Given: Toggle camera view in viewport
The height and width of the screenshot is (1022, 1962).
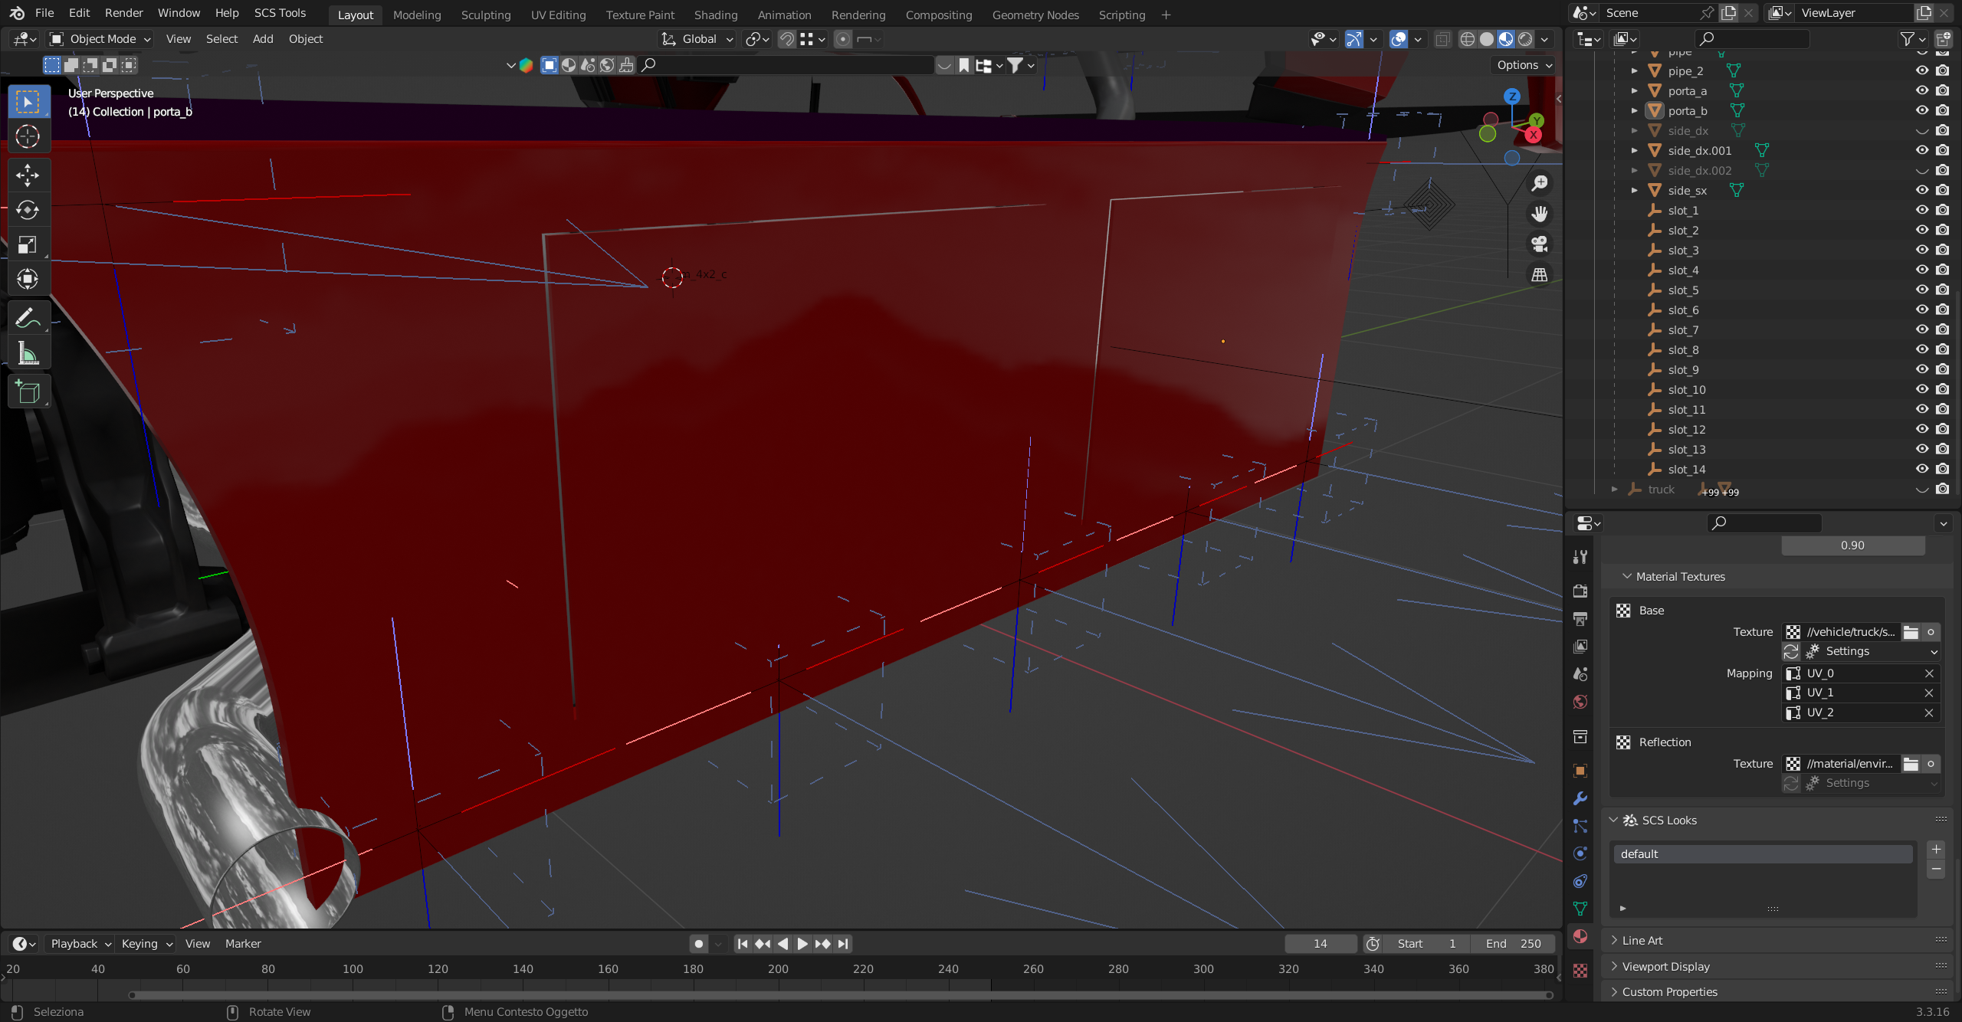Looking at the screenshot, I should pyautogui.click(x=1539, y=244).
